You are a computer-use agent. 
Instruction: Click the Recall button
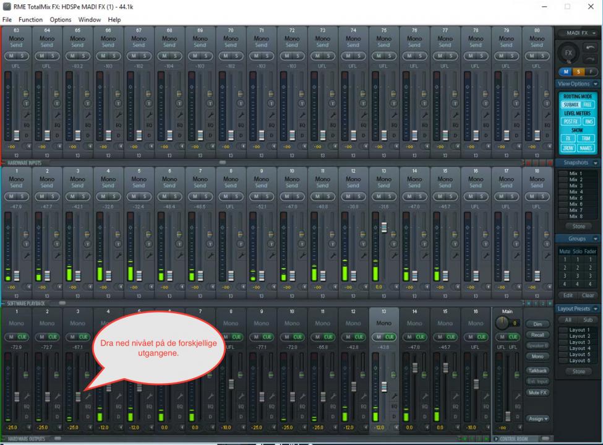(537, 335)
